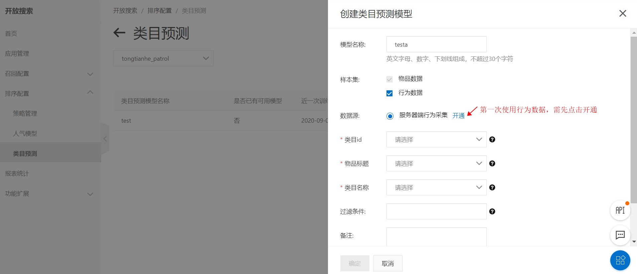Viewport: 637px width, 274px height.
Task: Open 报表统计 in the sidebar
Action: click(17, 174)
